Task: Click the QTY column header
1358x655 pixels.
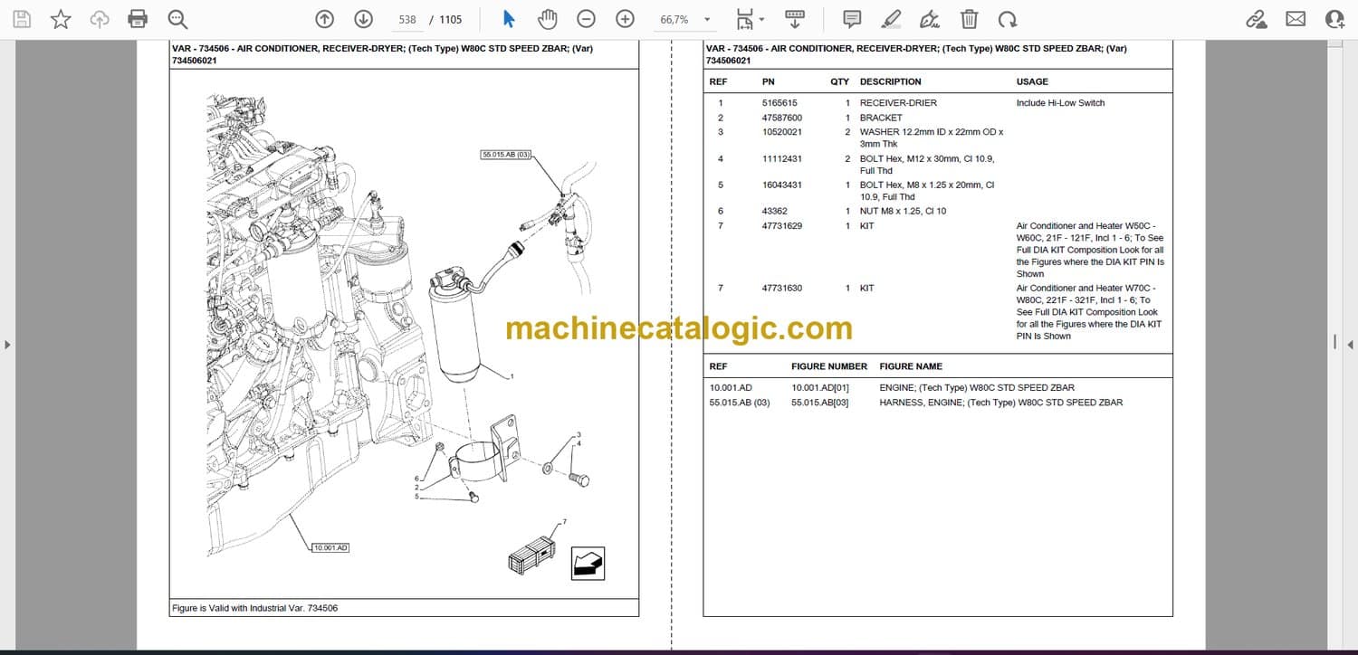Action: 840,81
